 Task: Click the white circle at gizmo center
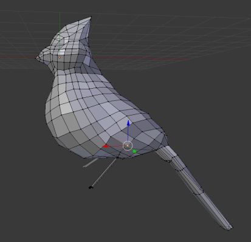pyautogui.click(x=128, y=146)
